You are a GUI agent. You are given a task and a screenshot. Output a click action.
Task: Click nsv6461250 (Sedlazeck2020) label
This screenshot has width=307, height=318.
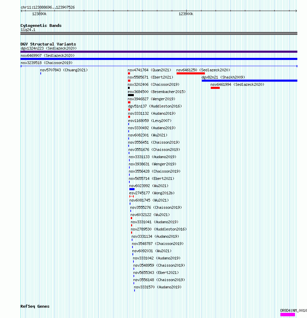[203, 70]
